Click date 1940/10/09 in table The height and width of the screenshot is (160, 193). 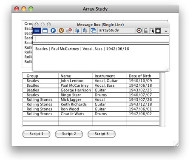[143, 81]
